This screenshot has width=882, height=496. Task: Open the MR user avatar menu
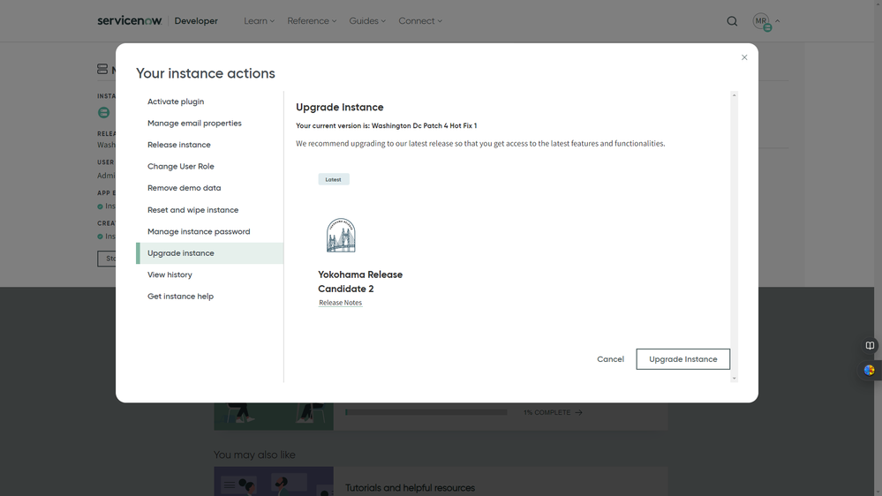pos(762,21)
